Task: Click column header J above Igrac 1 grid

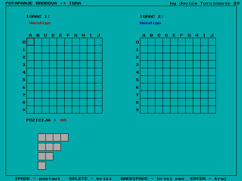Action: [98, 35]
